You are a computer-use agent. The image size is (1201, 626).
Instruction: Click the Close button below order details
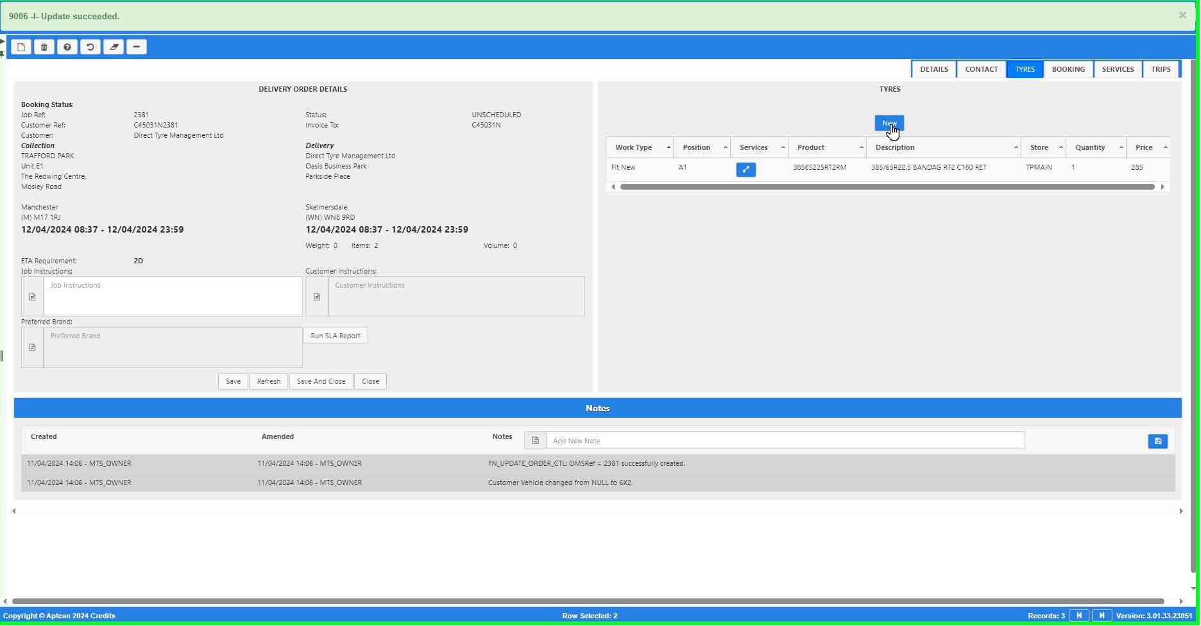[370, 381]
